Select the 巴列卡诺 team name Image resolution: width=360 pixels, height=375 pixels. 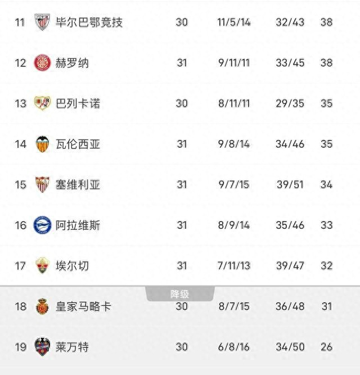78,103
